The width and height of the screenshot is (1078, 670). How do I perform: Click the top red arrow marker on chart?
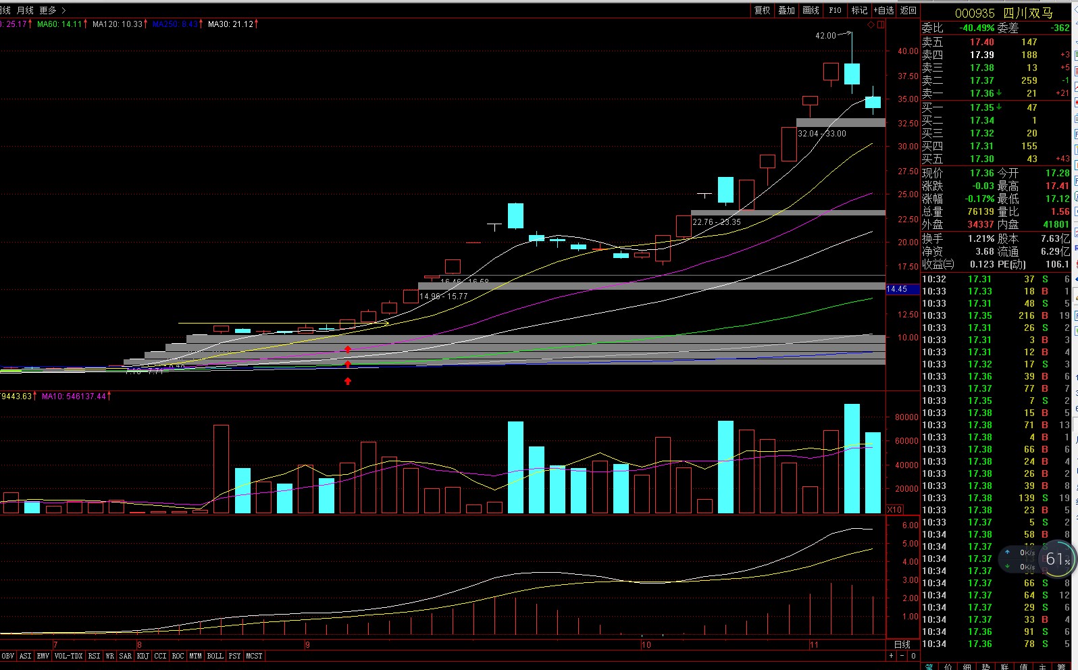tap(348, 349)
